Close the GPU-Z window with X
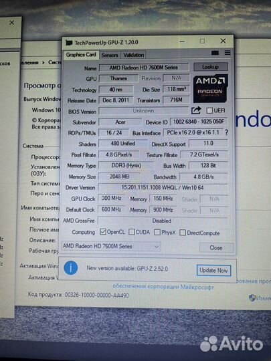 (x=223, y=41)
